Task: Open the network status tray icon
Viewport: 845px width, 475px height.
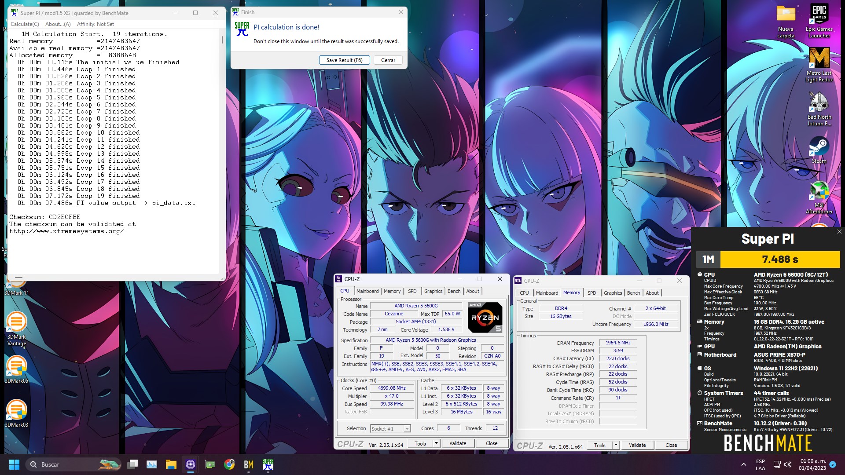Action: click(x=777, y=464)
